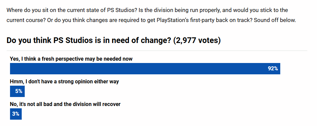Click the 5% percentage label
Image resolution: width=317 pixels, height=126 pixels.
19,91
